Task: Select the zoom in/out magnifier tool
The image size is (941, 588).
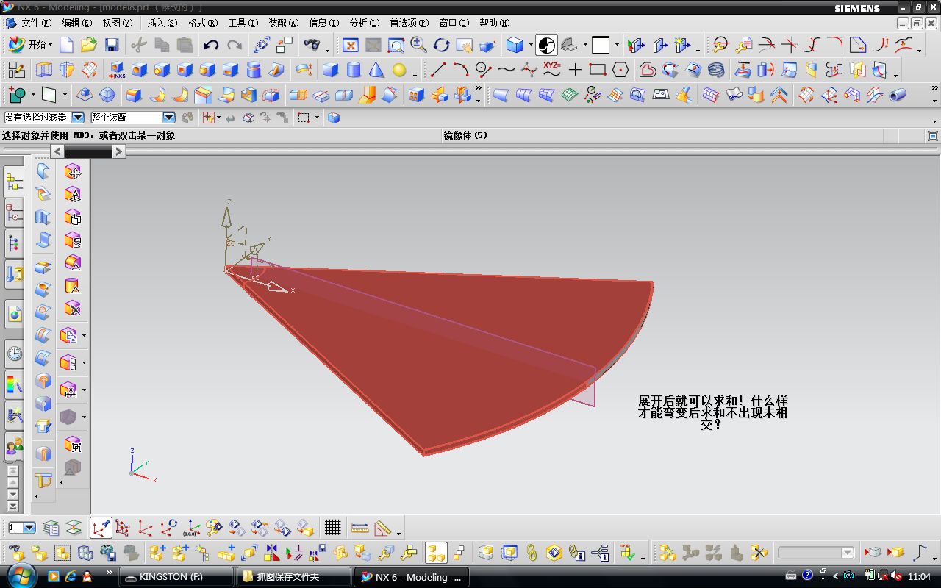Action: pos(419,45)
